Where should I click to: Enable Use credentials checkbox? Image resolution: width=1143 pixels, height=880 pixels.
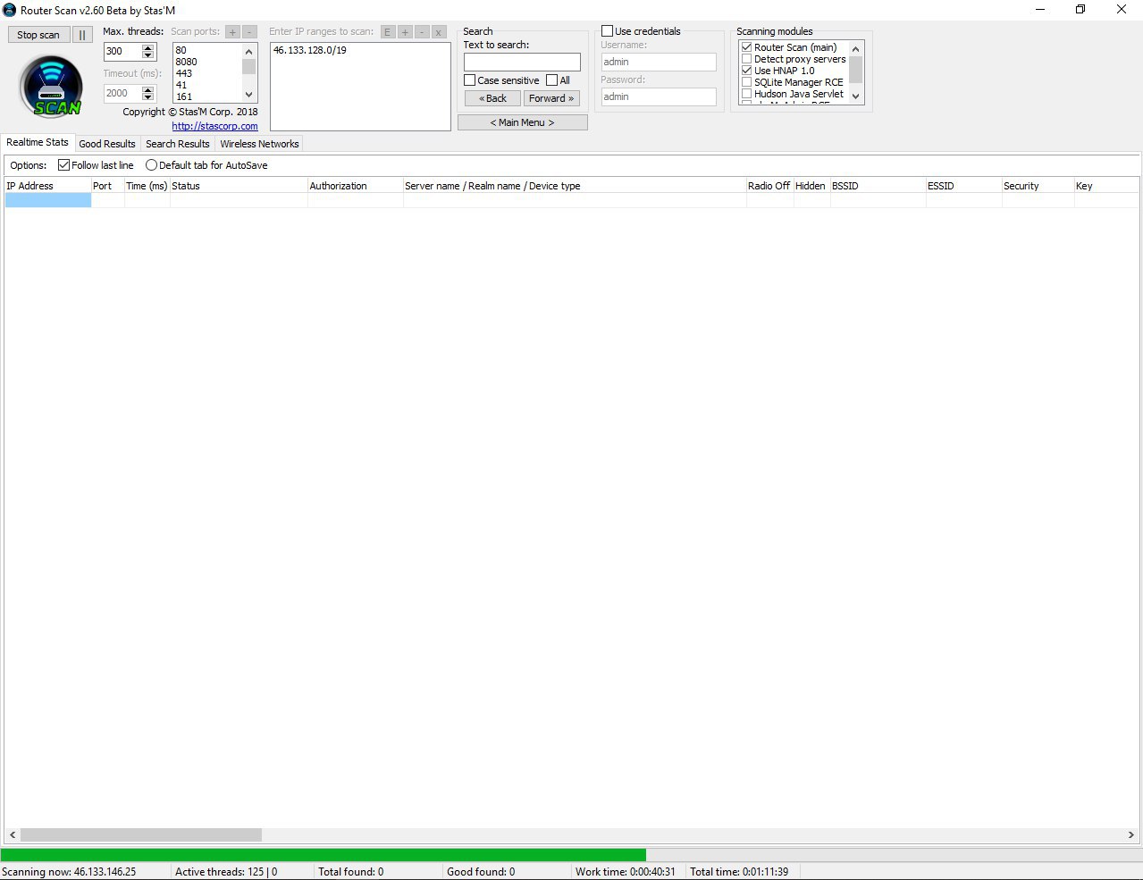(x=607, y=31)
